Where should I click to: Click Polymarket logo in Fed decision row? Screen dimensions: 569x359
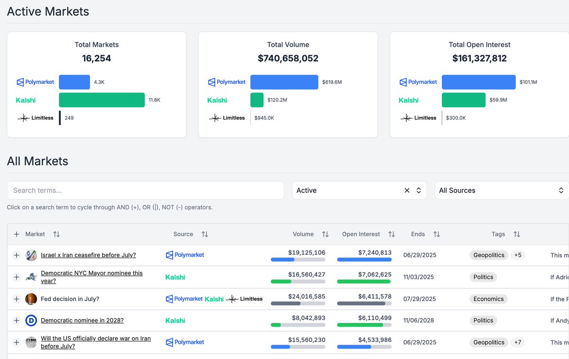click(184, 299)
